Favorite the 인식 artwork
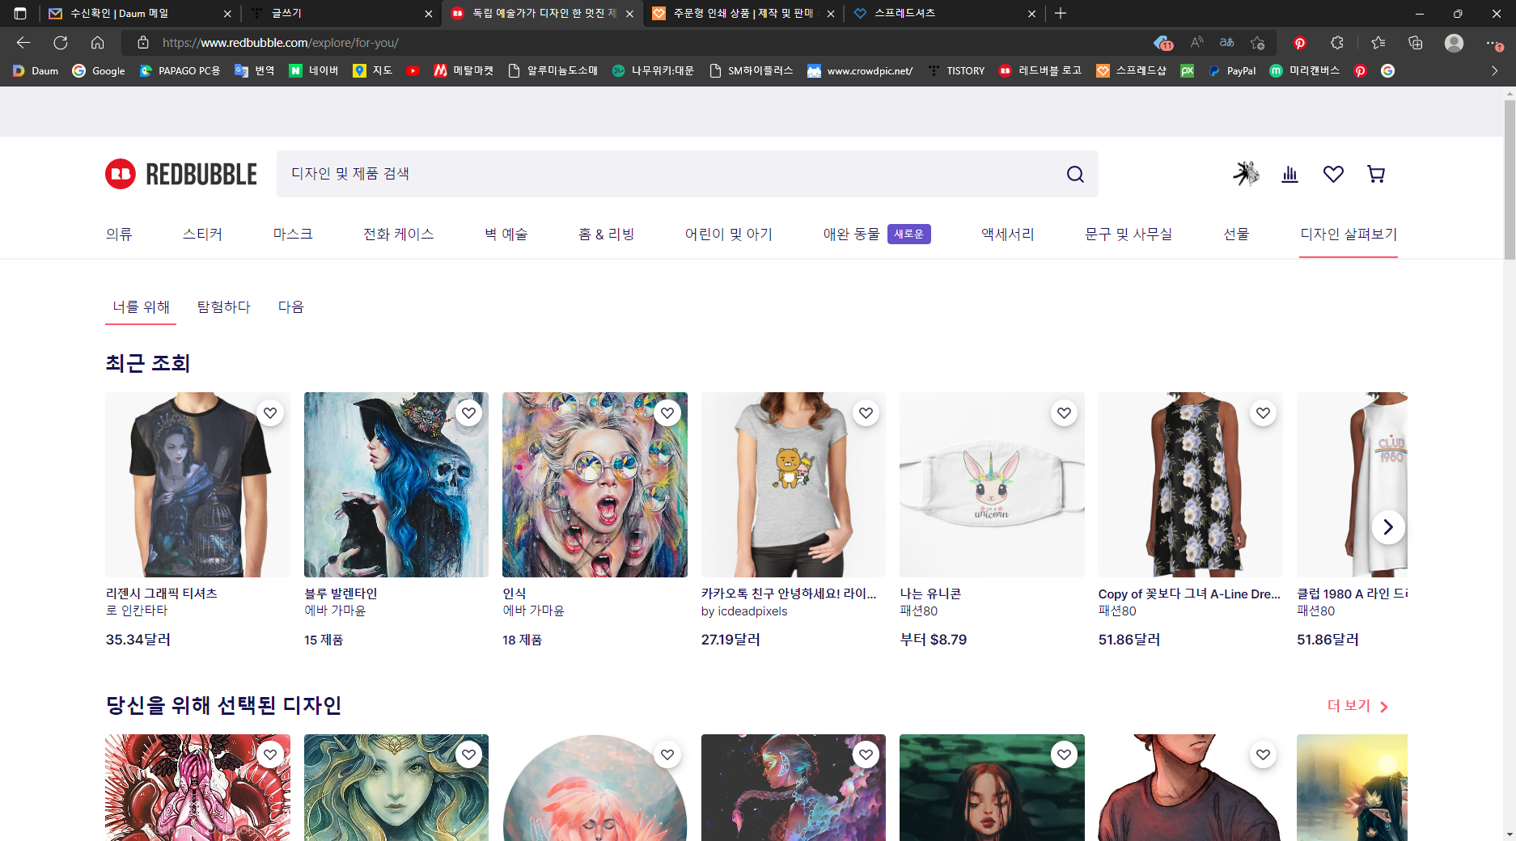Viewport: 1516px width, 841px height. tap(667, 413)
